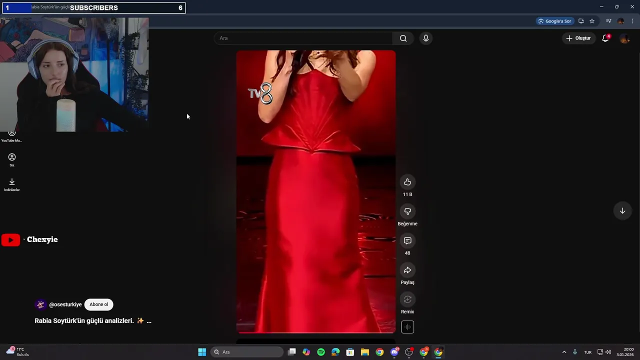The image size is (640, 360).
Task: Start voice search with microphone icon
Action: coord(425,38)
